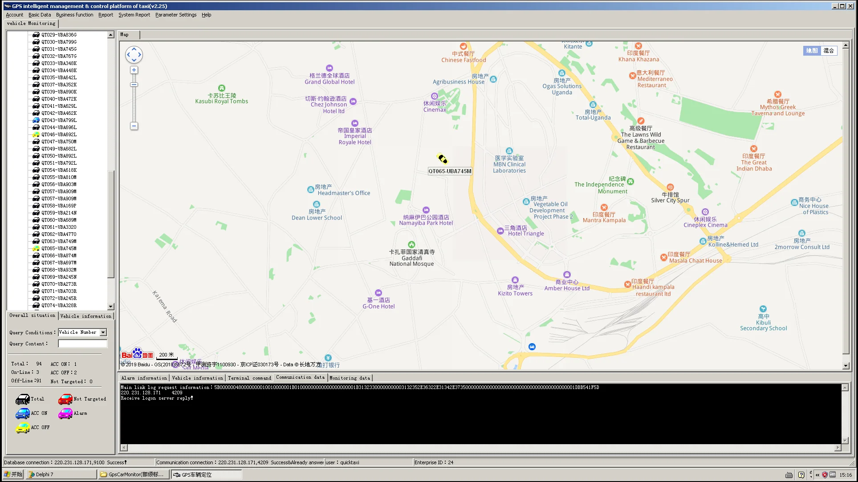Click the Query Content input field
858x482 pixels.
(x=83, y=344)
